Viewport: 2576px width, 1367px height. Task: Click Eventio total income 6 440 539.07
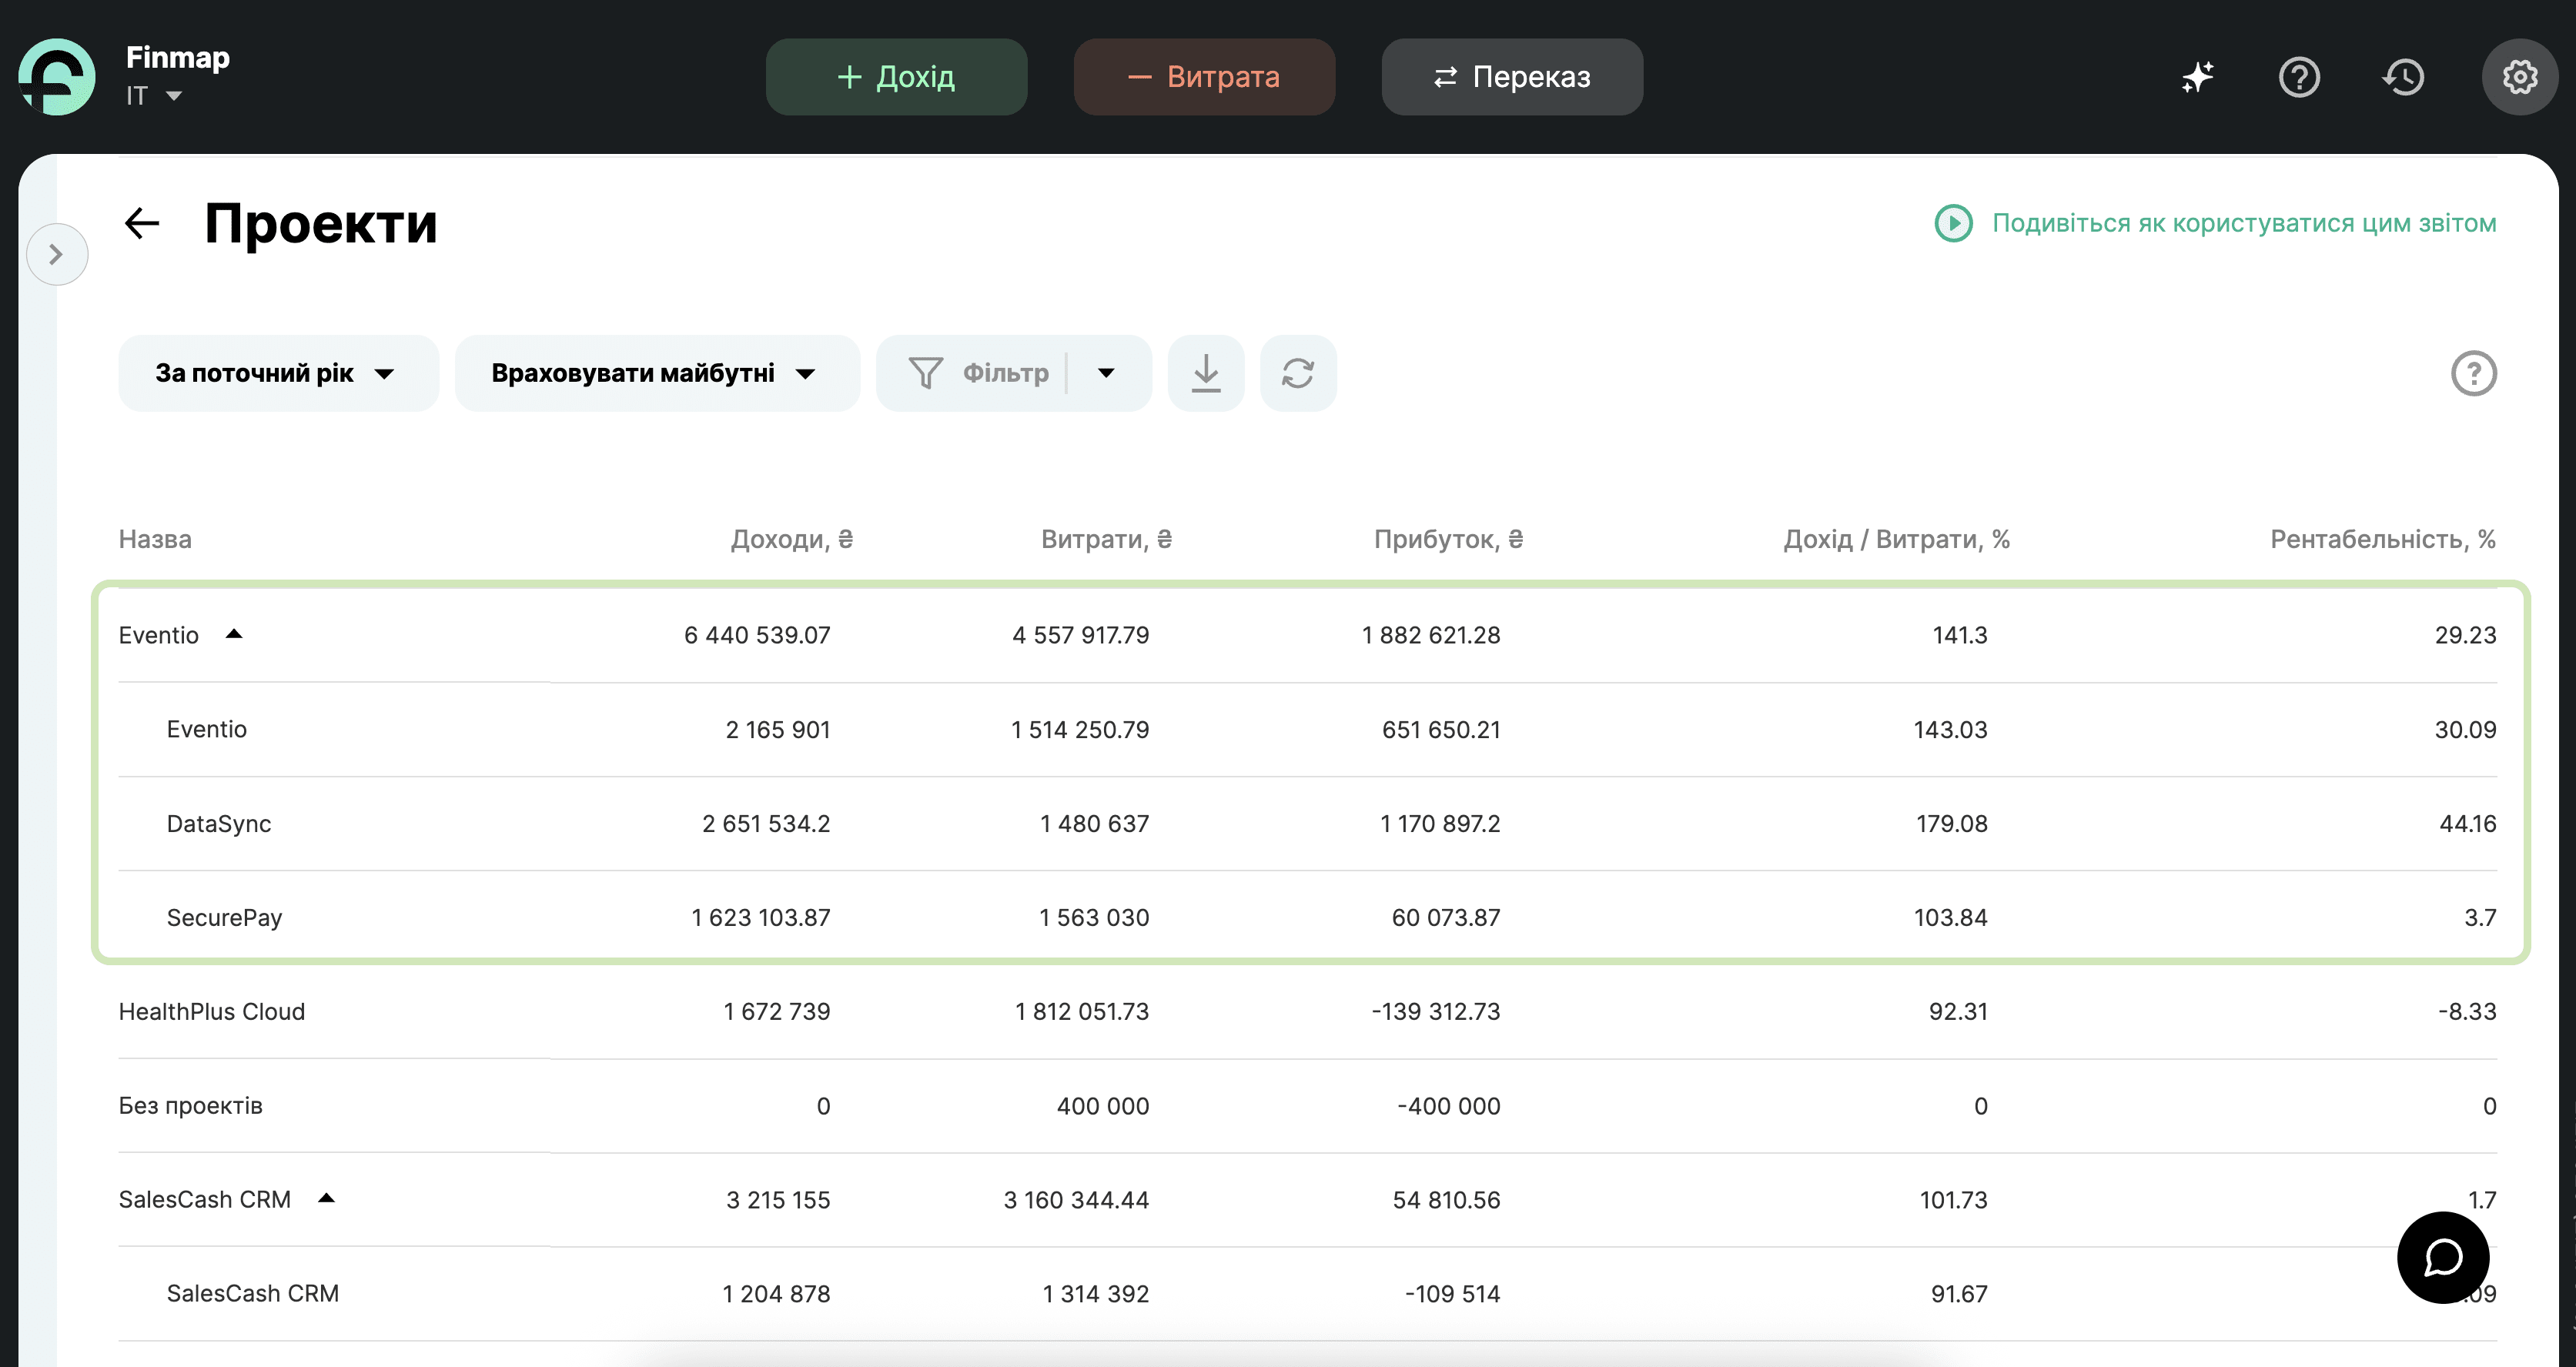tap(757, 635)
